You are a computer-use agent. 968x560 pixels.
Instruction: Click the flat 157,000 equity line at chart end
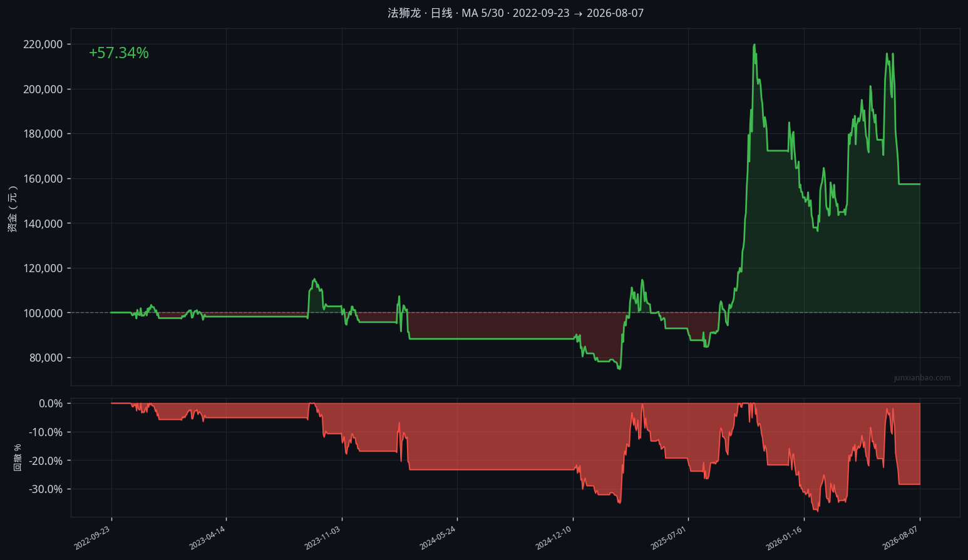point(909,184)
